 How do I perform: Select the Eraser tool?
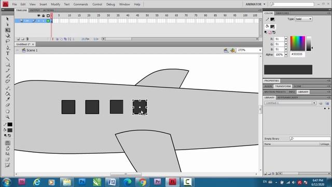8,105
